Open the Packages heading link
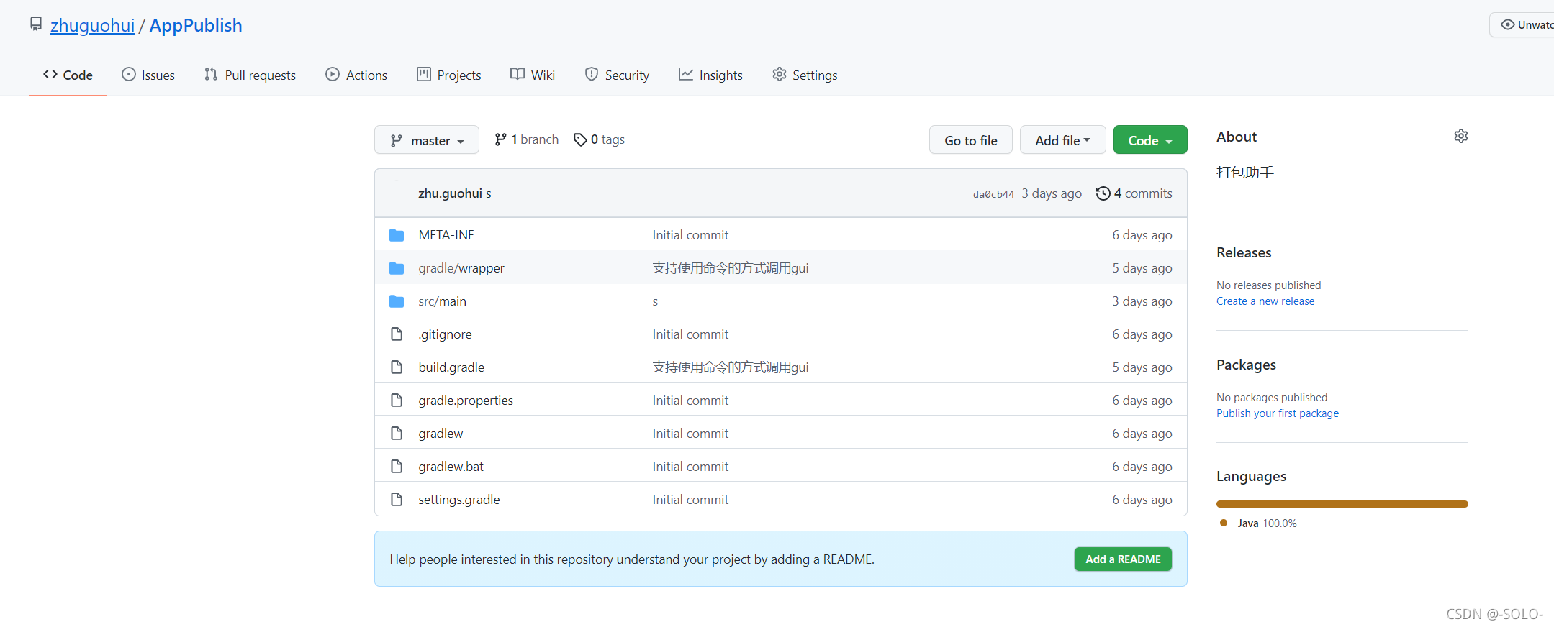The height and width of the screenshot is (627, 1554). pyautogui.click(x=1246, y=365)
